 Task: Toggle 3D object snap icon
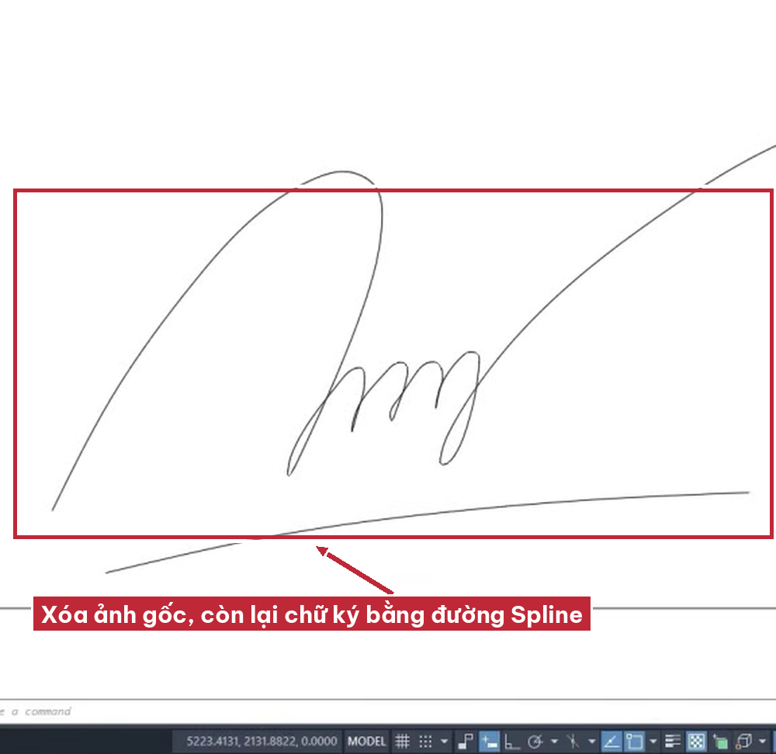744,741
